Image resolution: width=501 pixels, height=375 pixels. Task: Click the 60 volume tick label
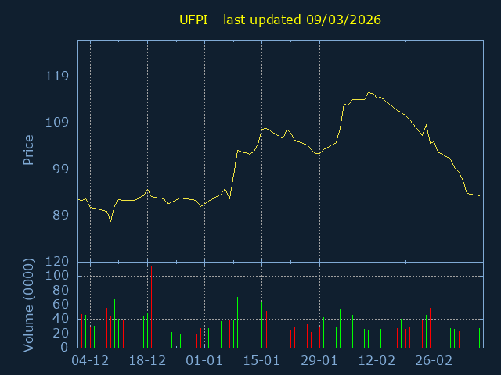pyautogui.click(x=63, y=305)
